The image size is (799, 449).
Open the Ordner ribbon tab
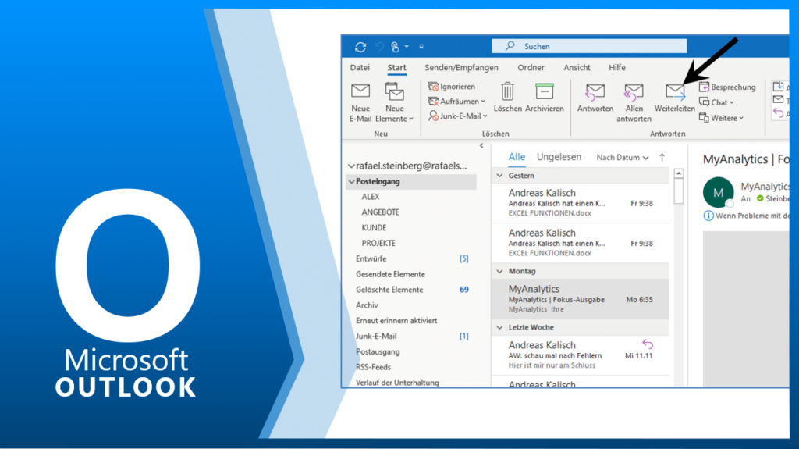tap(531, 67)
